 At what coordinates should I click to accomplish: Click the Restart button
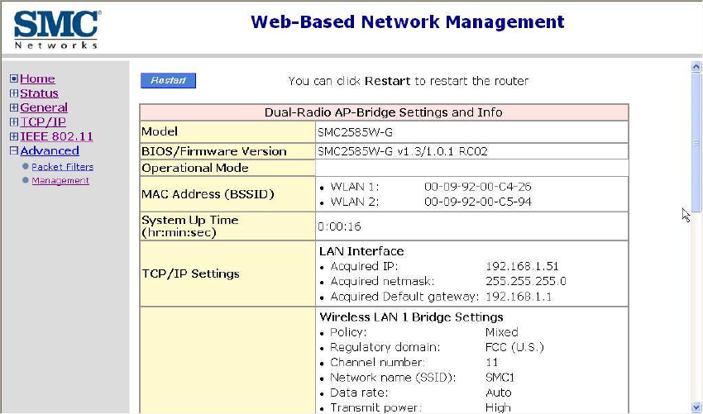tap(168, 81)
